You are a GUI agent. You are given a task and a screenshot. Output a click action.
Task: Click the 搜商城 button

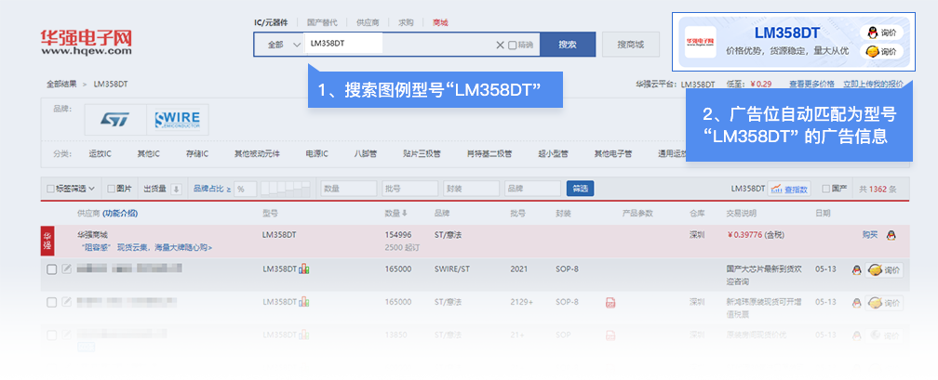coord(631,45)
